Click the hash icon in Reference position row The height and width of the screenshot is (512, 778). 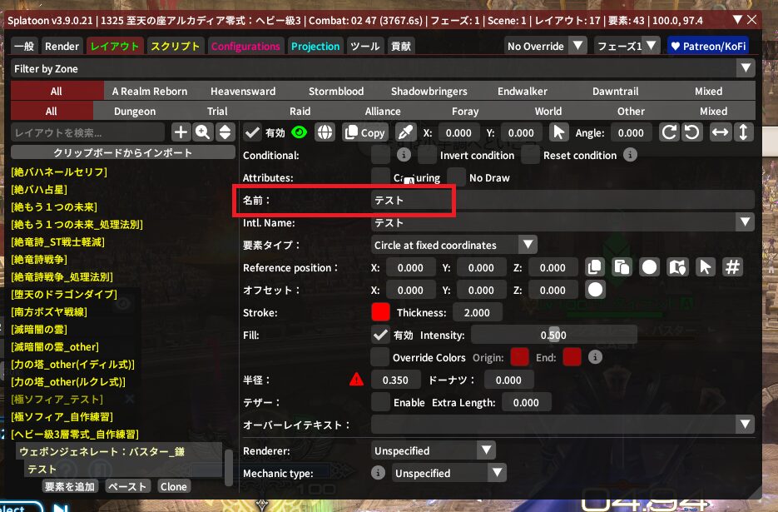(732, 267)
